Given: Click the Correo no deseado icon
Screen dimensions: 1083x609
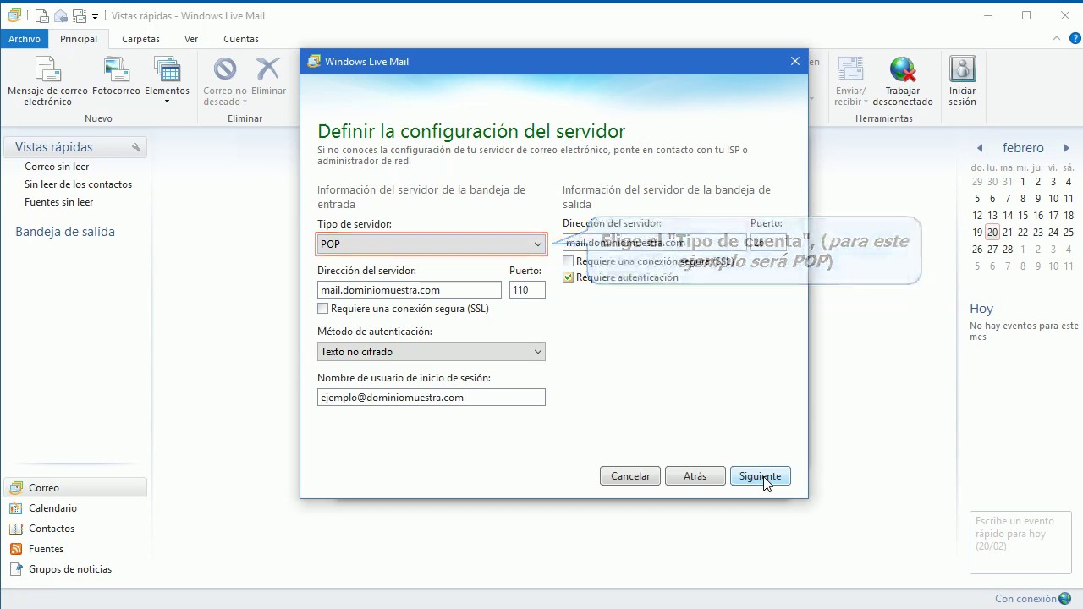Looking at the screenshot, I should [x=225, y=69].
